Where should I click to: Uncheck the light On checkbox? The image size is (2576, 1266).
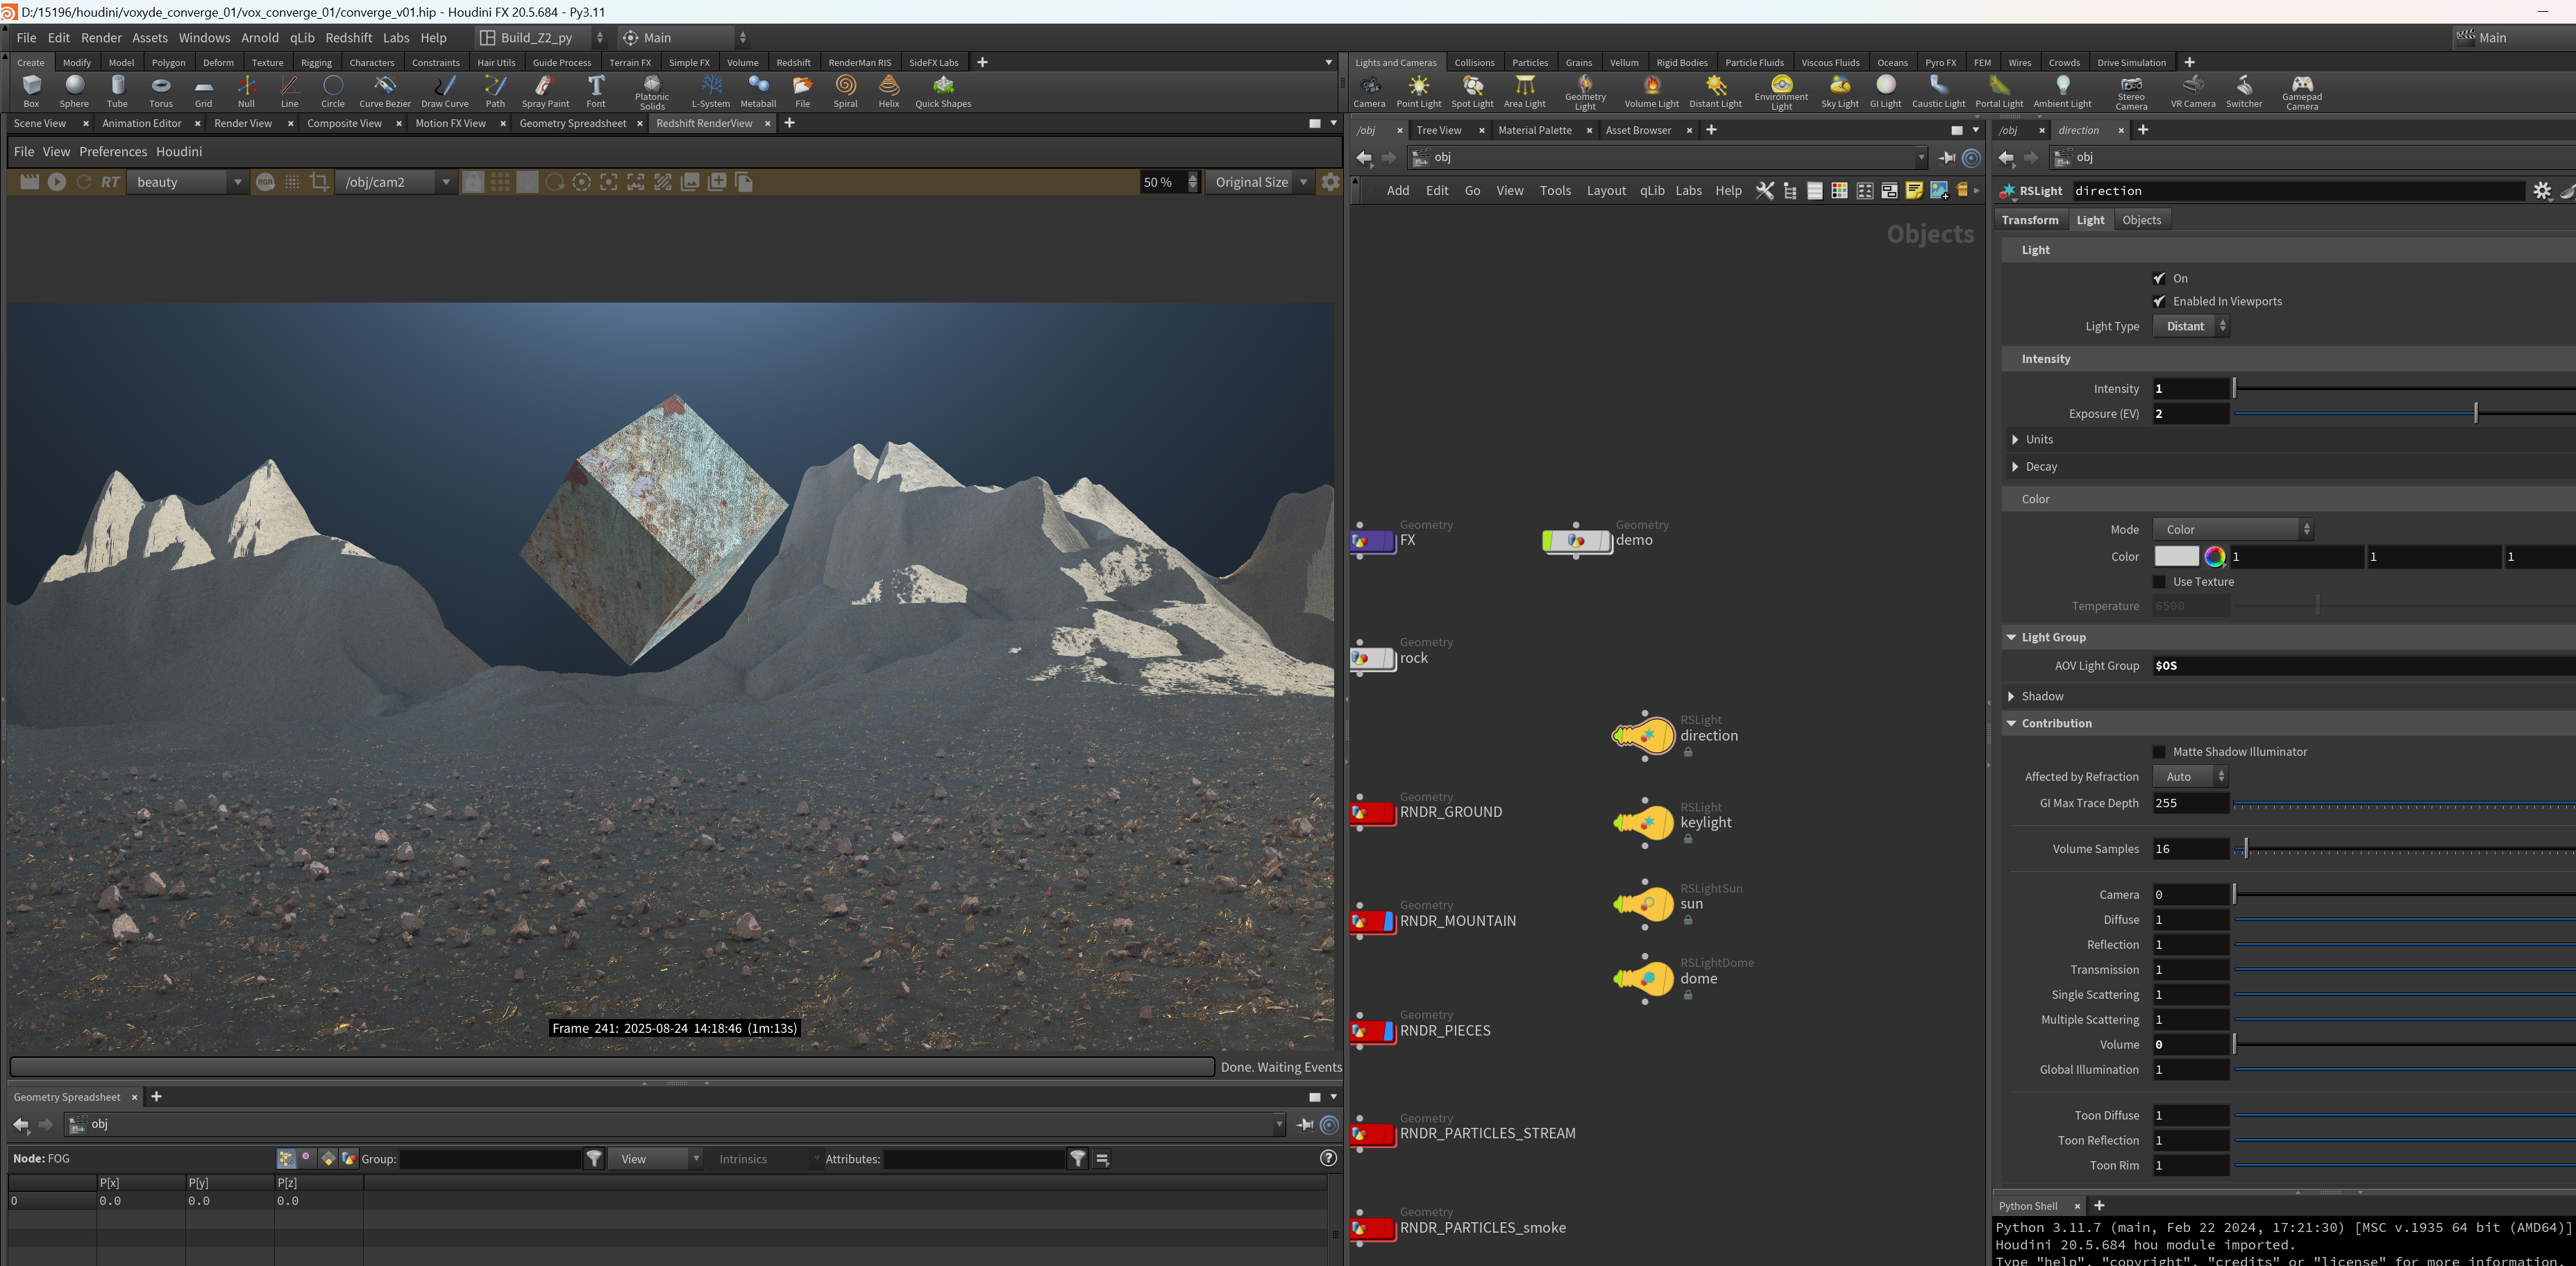[x=2159, y=278]
